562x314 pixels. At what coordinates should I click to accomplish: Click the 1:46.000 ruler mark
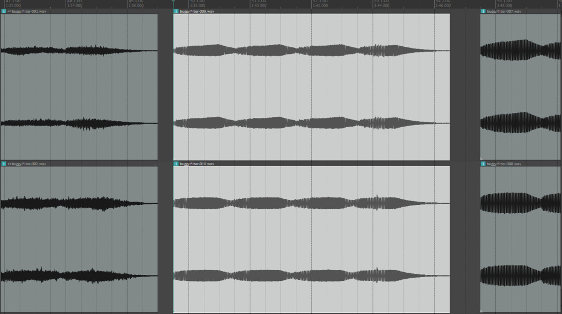click(x=443, y=6)
